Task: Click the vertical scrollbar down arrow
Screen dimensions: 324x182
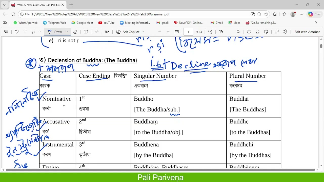Action: click(x=321, y=166)
